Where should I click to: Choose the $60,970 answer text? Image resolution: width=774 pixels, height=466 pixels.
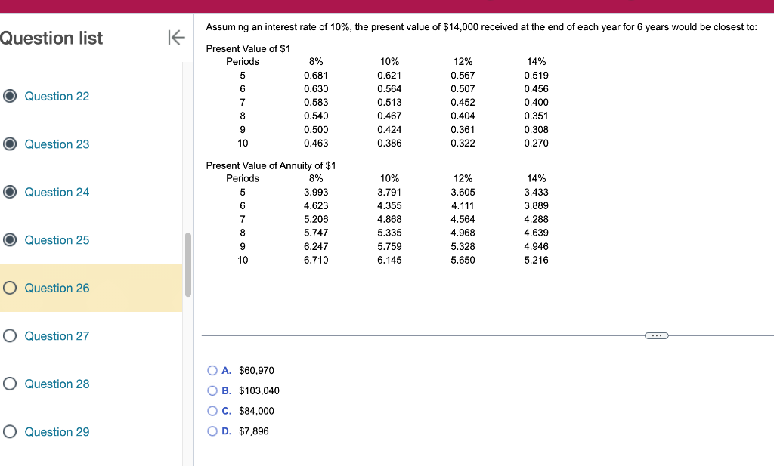coord(256,370)
